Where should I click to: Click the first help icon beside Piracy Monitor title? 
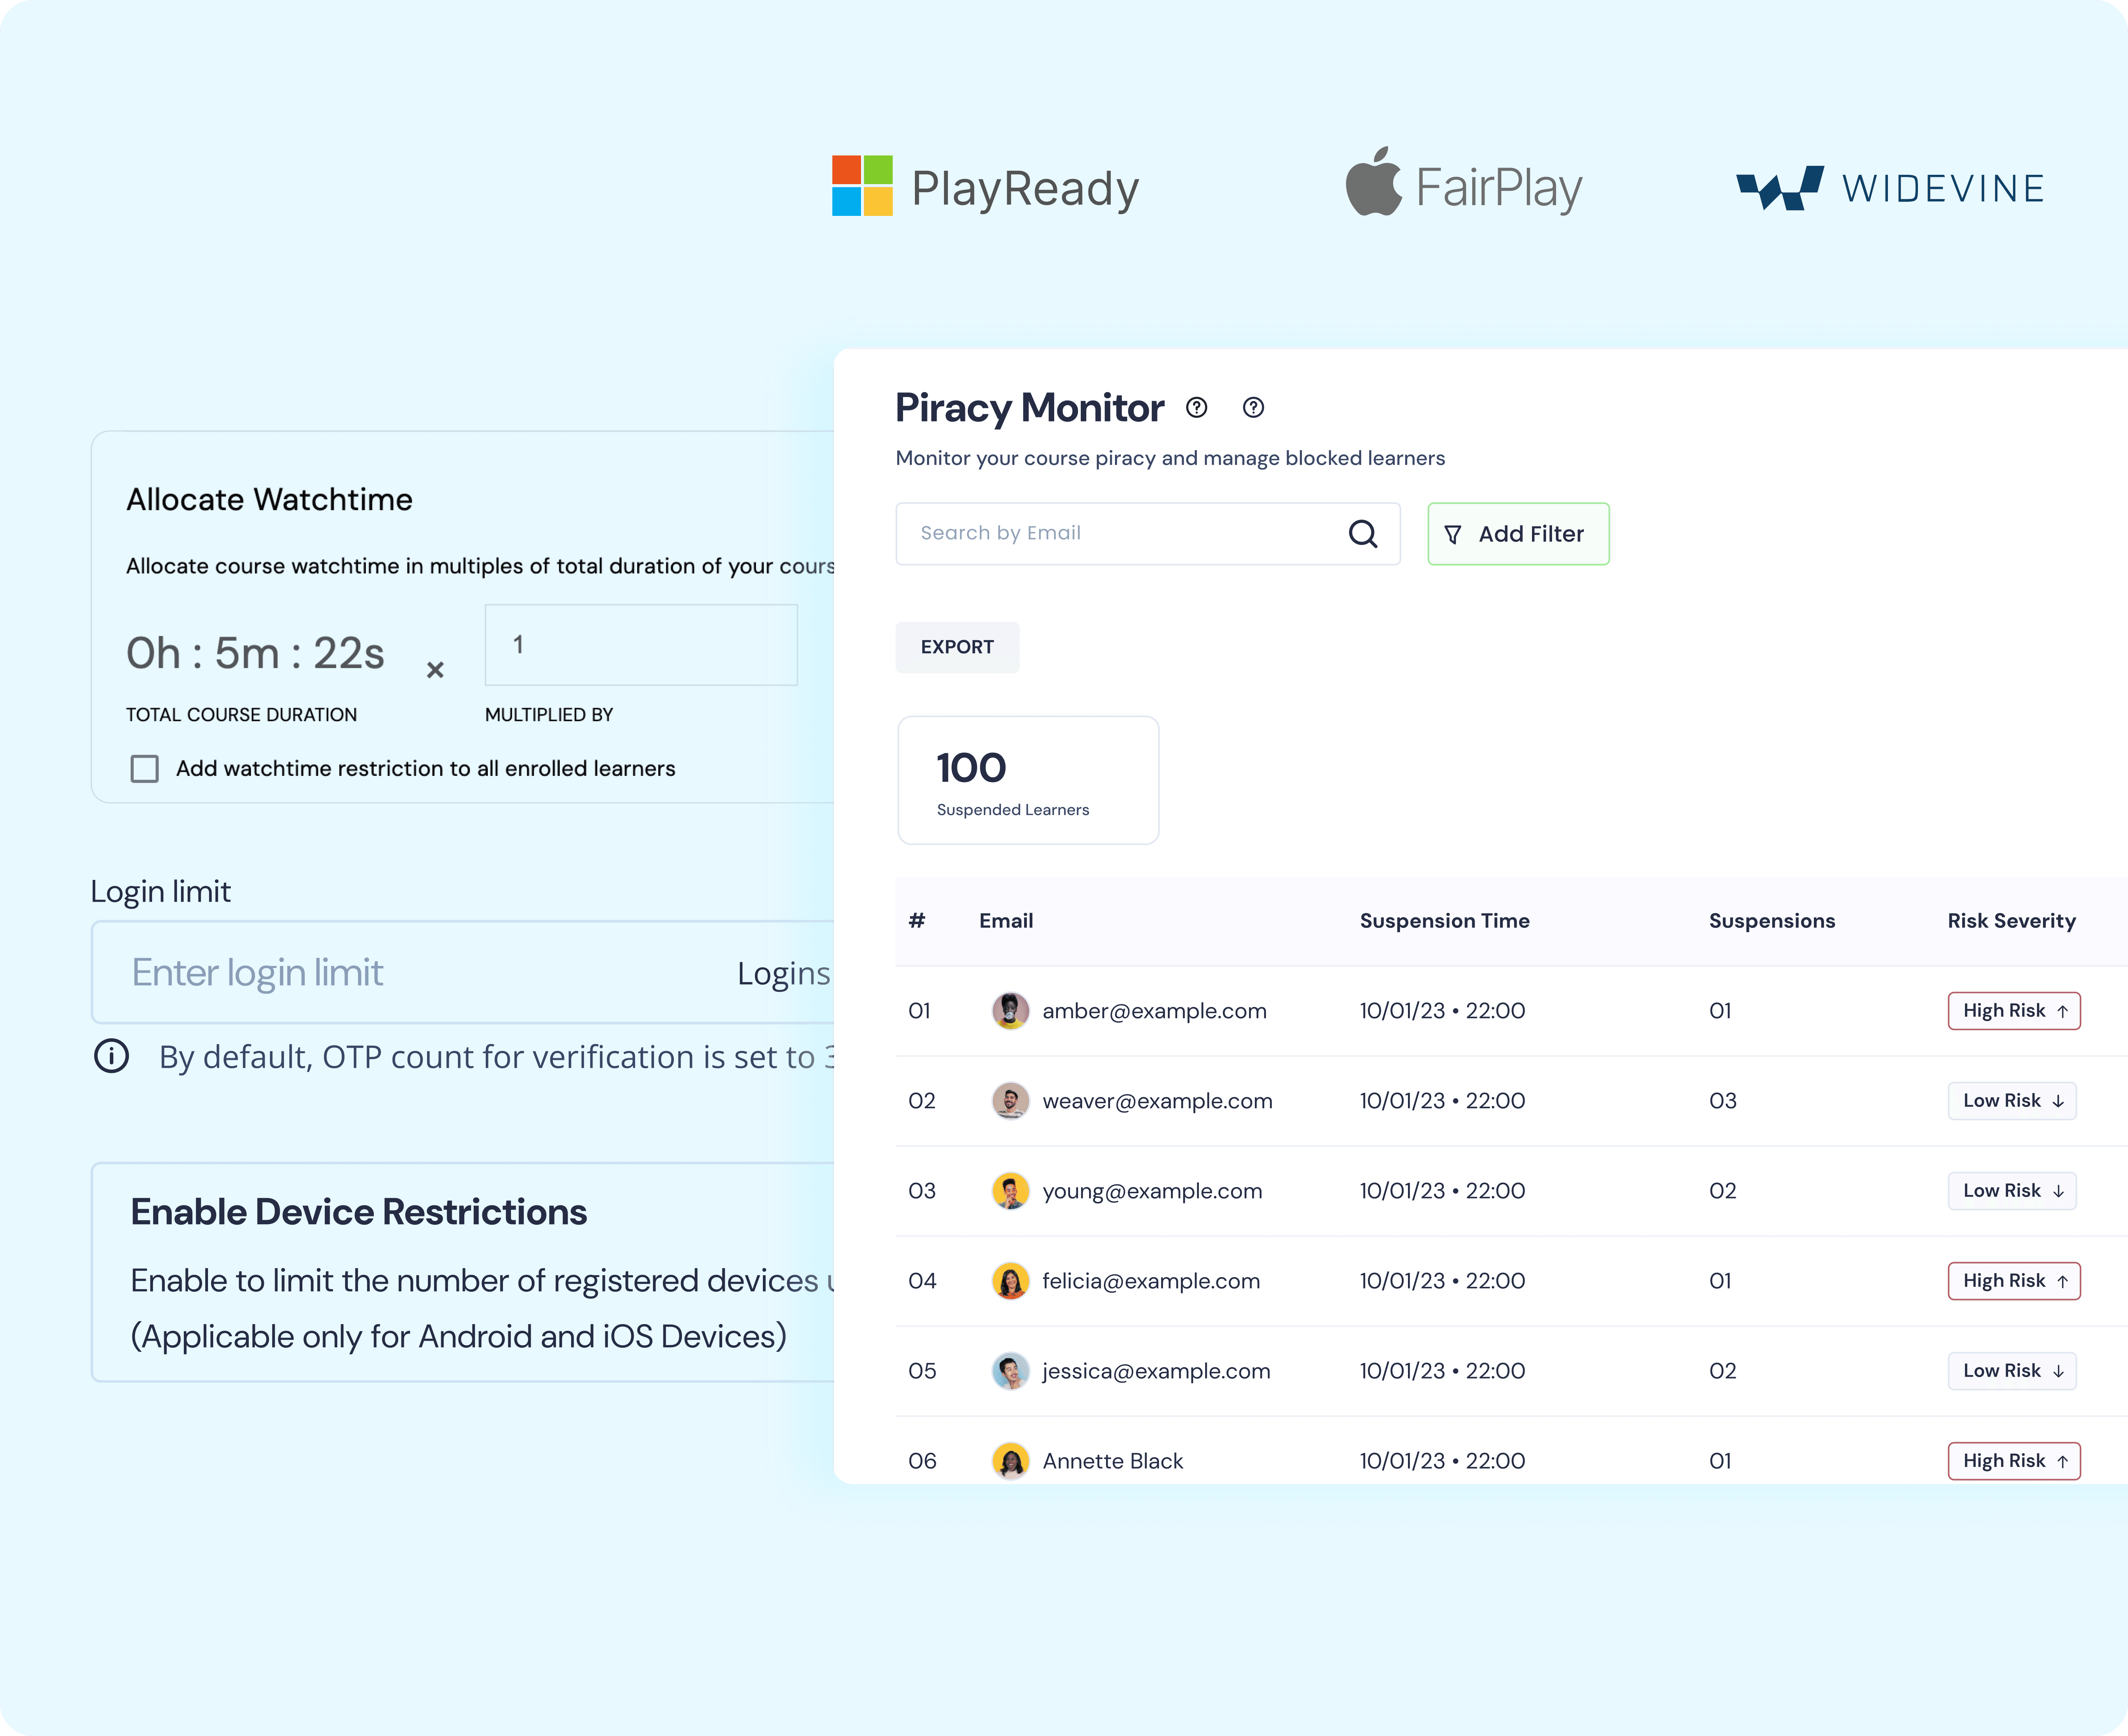point(1196,408)
